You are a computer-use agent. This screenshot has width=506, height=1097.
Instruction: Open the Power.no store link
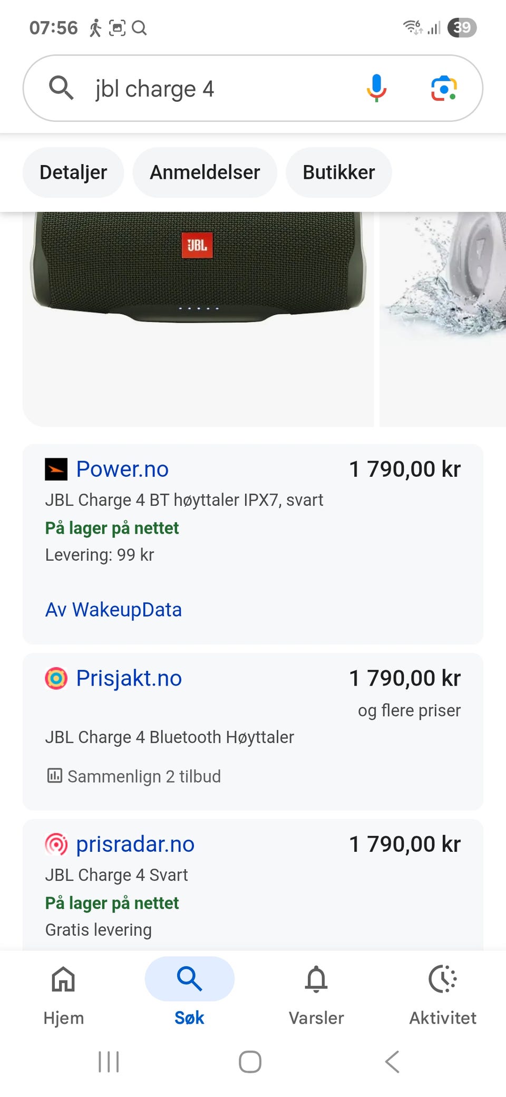click(x=122, y=469)
